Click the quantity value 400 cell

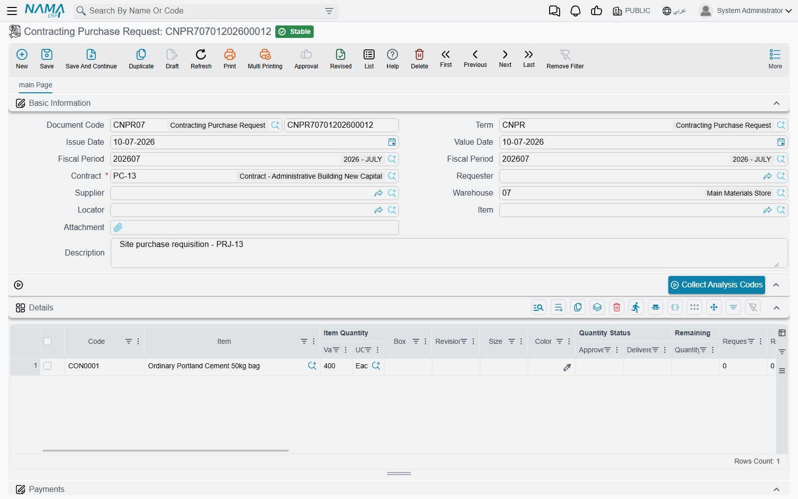click(x=336, y=366)
